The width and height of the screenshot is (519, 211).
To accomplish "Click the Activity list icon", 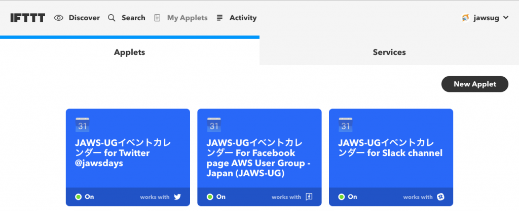I will tap(220, 18).
